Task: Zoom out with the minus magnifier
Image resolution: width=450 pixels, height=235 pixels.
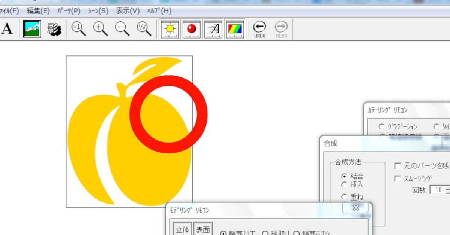Action: 122,29
